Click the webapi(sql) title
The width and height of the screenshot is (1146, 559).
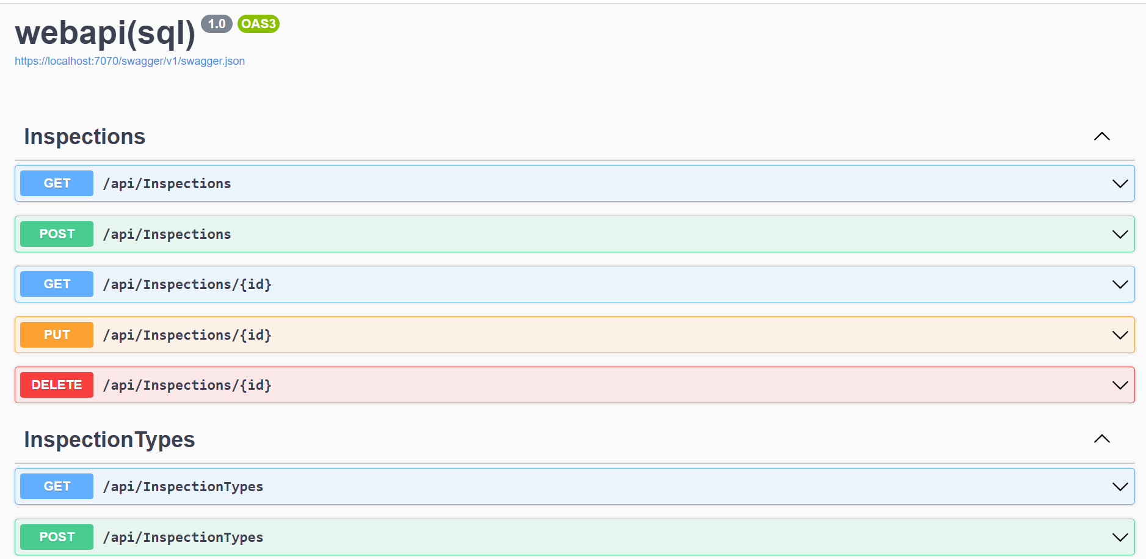click(x=106, y=35)
